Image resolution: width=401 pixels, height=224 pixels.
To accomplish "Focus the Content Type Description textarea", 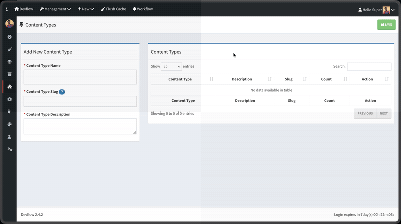I will point(80,126).
